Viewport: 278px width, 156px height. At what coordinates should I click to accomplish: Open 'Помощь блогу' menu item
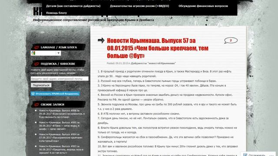coord(56,13)
